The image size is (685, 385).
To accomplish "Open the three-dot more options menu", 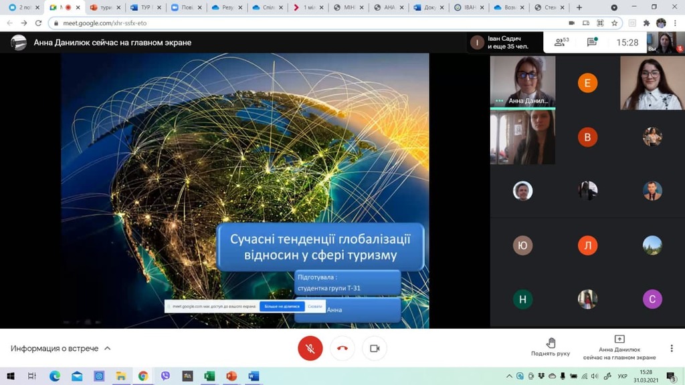I will pyautogui.click(x=672, y=348).
